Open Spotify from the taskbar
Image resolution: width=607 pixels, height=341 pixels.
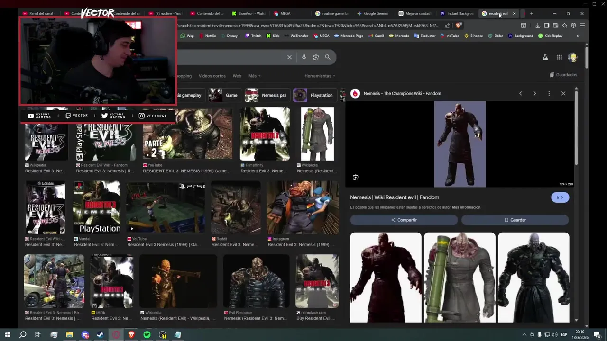147,335
